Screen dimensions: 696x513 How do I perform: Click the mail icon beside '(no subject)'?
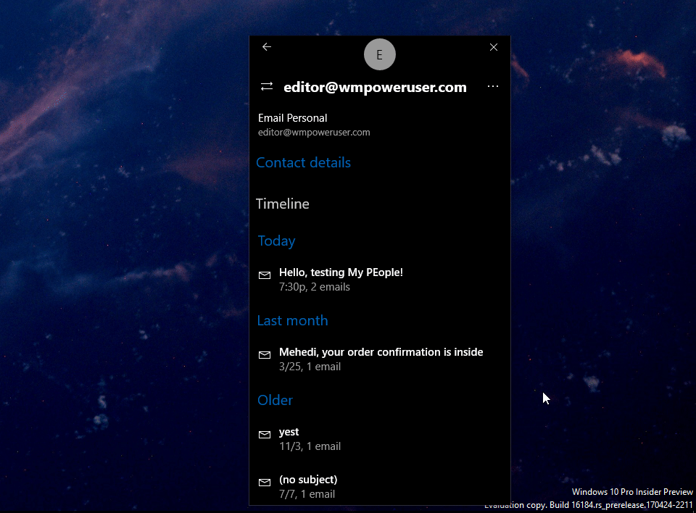click(265, 483)
